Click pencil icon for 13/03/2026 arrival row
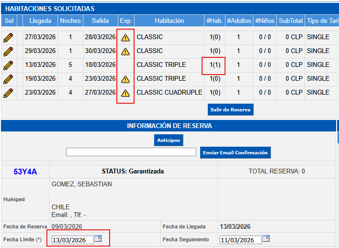The height and width of the screenshot is (248, 339). [8, 65]
